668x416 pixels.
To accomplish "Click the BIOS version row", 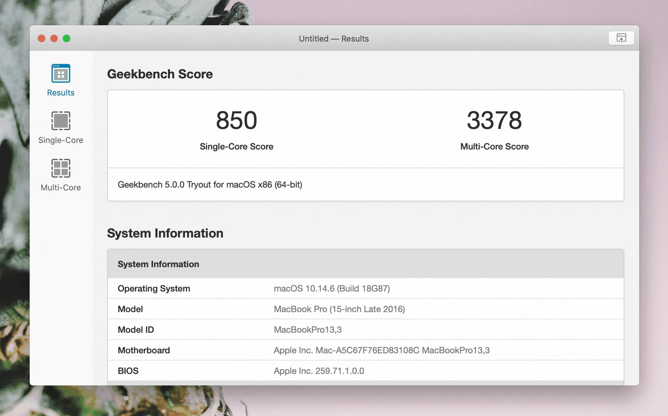I will [x=319, y=371].
